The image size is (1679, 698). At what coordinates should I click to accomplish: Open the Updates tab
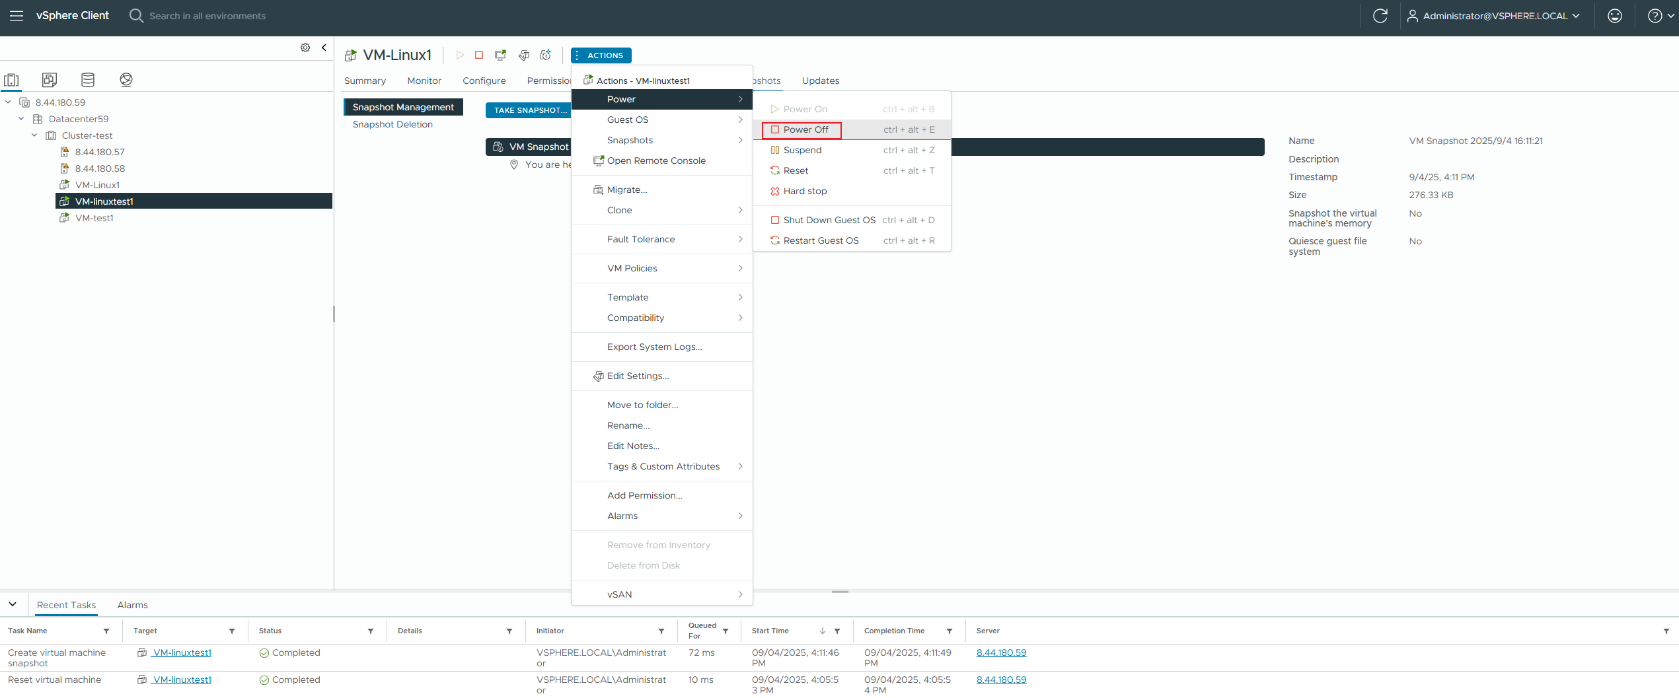(821, 81)
